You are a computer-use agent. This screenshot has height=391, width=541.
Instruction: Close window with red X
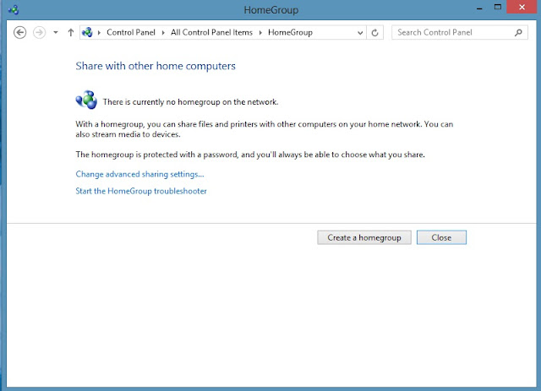click(522, 7)
